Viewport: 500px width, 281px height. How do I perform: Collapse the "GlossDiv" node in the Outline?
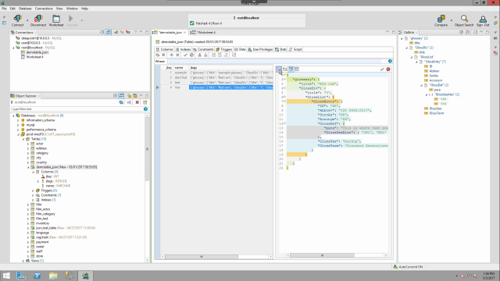pos(406,48)
